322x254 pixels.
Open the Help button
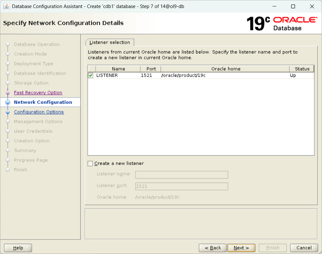click(18, 248)
